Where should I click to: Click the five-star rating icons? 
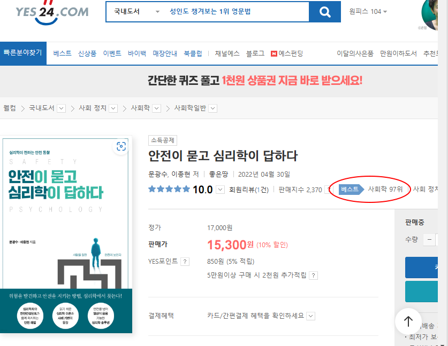(169, 189)
